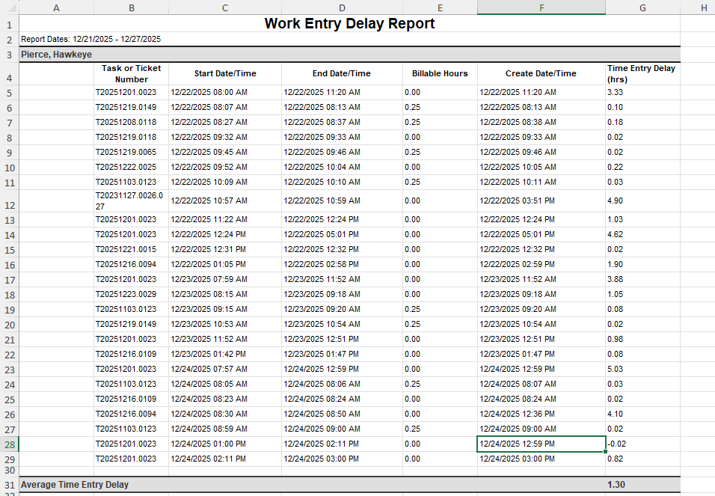This screenshot has height=496, width=715.
Task: Select the Billable Hours header cell
Action: (x=440, y=73)
